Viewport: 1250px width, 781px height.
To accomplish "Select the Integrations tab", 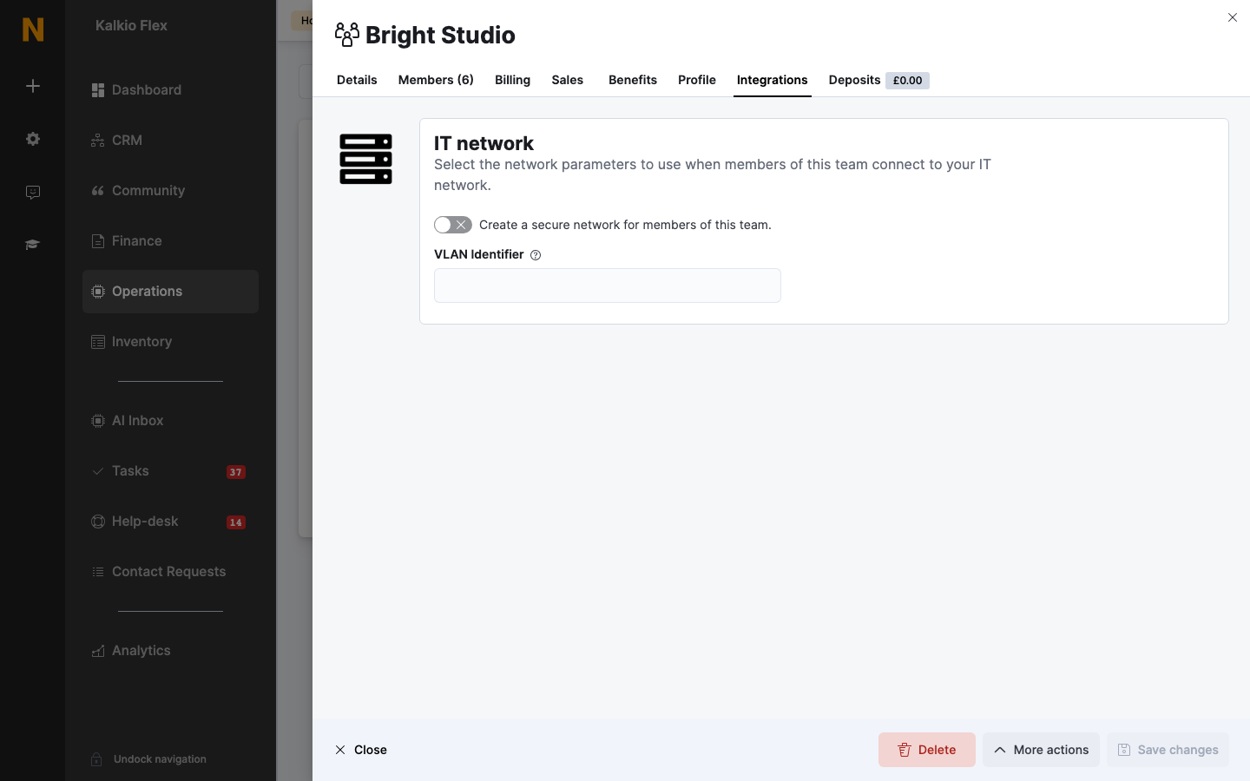I will [773, 80].
